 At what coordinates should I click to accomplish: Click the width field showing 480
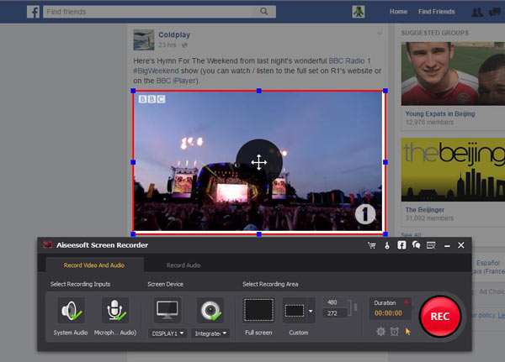coord(335,302)
